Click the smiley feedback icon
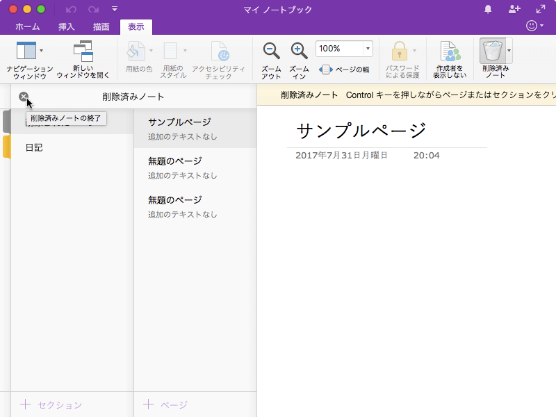This screenshot has height=417, width=556. click(532, 26)
